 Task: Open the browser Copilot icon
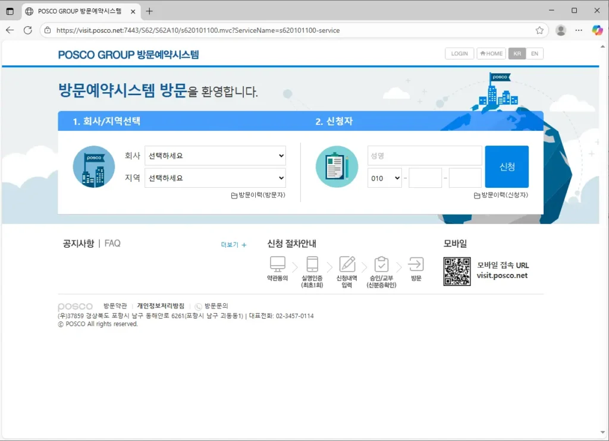[x=597, y=29]
